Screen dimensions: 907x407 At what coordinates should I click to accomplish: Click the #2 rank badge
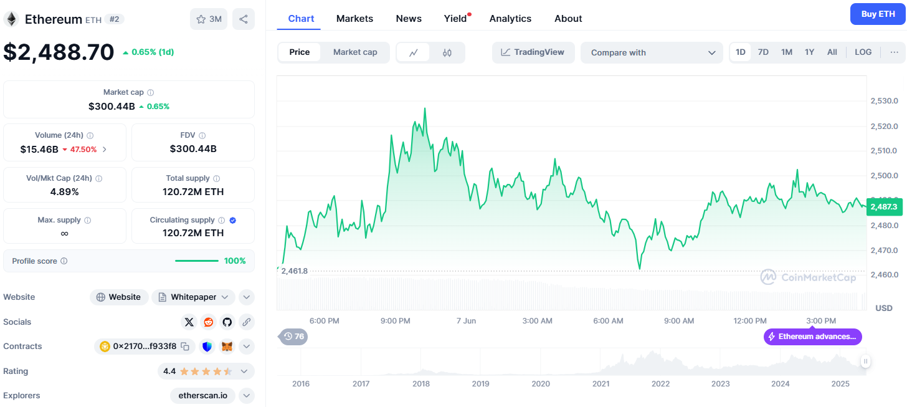[115, 19]
